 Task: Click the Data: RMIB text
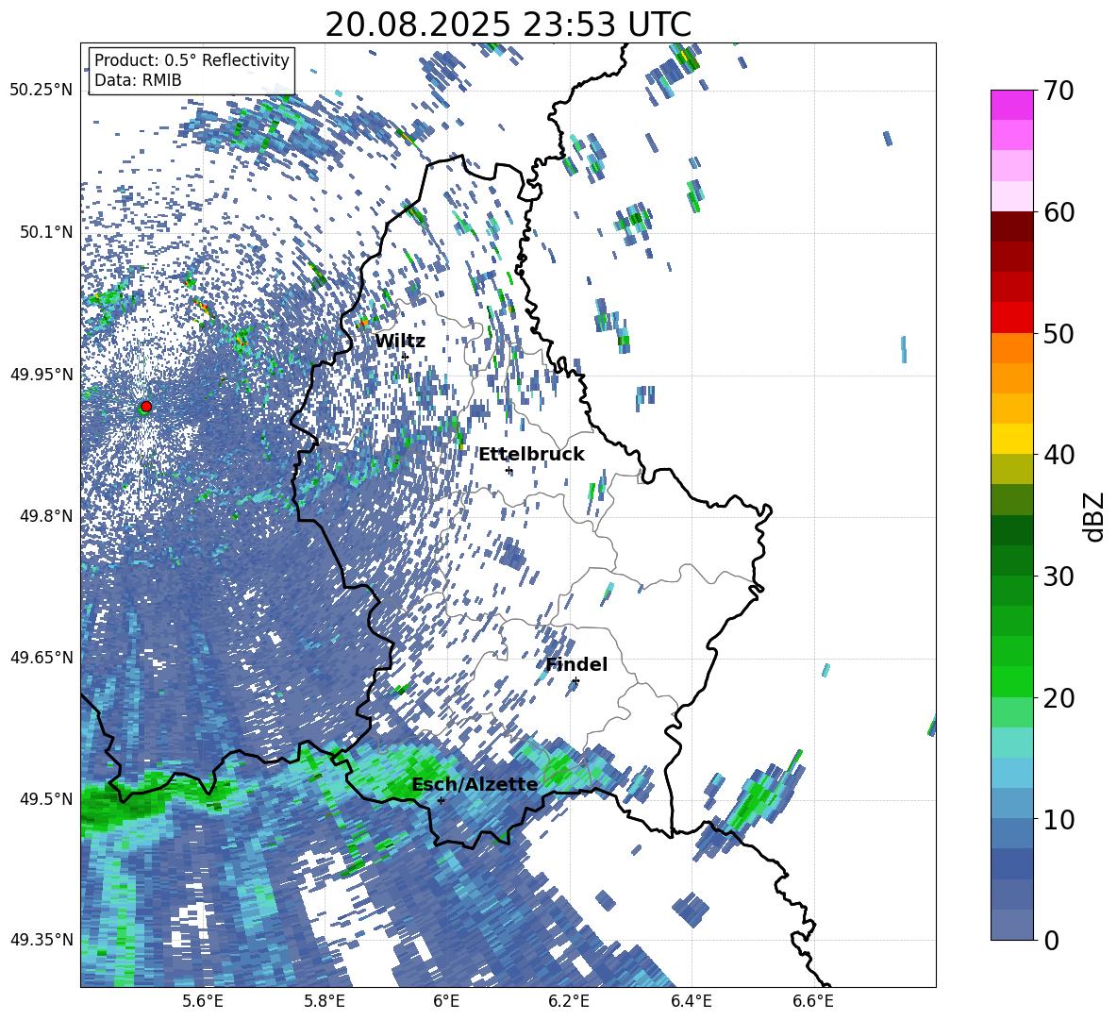[138, 80]
